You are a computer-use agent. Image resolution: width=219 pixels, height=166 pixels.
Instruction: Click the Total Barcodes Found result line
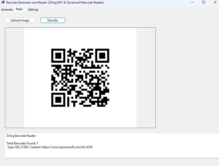(x=22, y=143)
